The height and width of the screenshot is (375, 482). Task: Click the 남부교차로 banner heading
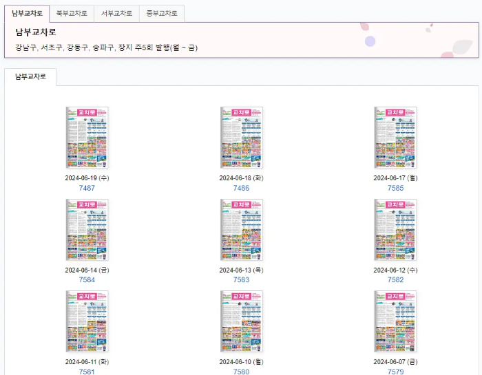click(x=36, y=32)
